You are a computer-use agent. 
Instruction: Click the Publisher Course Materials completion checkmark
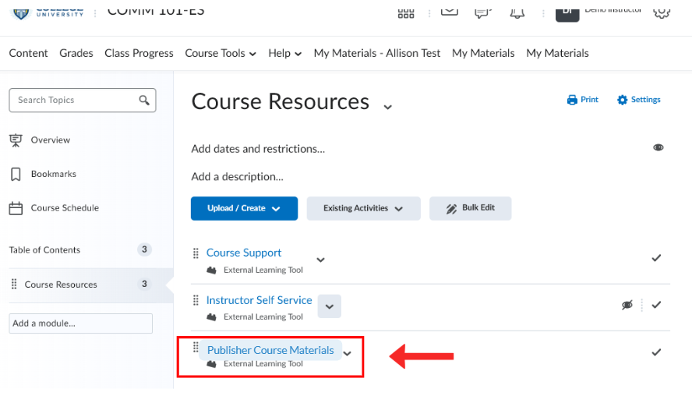point(656,352)
